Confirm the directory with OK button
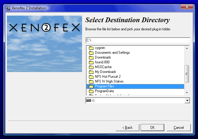The height and width of the screenshot is (139, 198). [x=152, y=128]
